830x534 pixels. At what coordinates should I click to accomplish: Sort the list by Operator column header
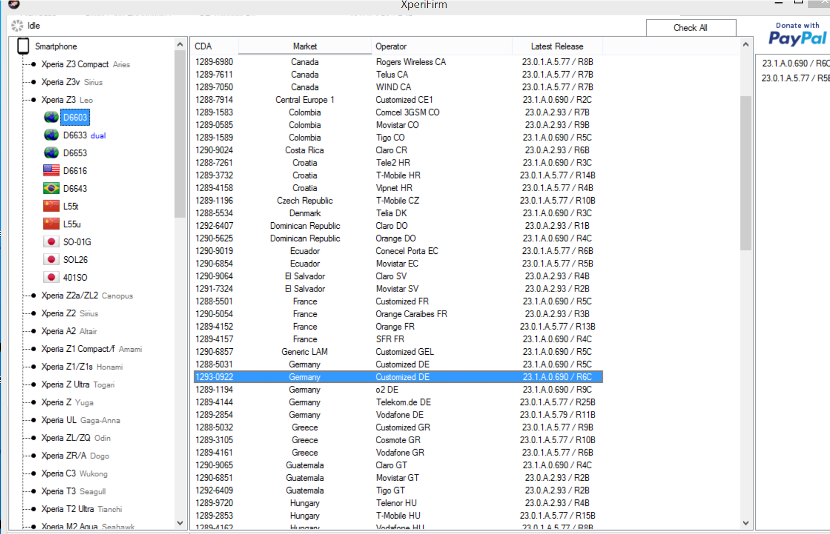(441, 46)
